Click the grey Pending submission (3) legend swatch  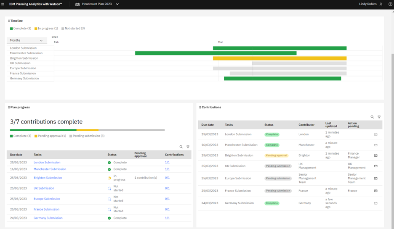[x=71, y=136]
